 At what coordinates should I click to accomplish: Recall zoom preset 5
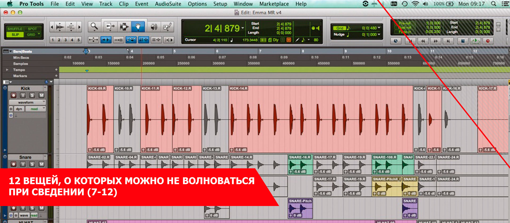pos(78,40)
